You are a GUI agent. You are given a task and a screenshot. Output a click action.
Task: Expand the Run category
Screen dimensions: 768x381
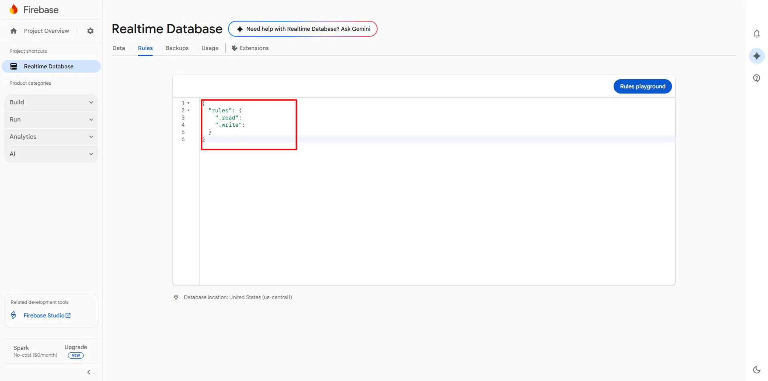point(51,120)
